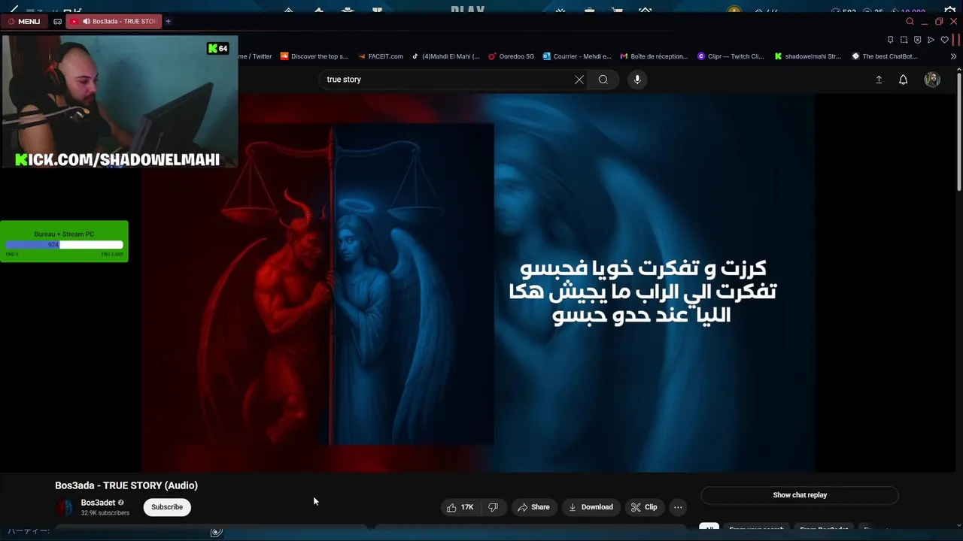Switch to the Bos3ada - TRUE STORY tab
Screen dimensions: 963x541
(114, 21)
